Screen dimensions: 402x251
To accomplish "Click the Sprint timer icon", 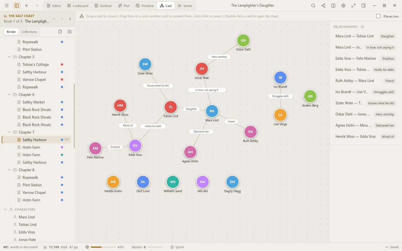I will [x=172, y=247].
